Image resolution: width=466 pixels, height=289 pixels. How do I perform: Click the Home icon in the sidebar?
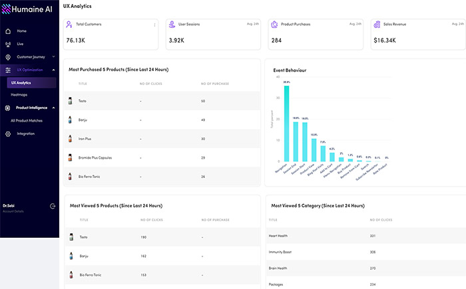click(x=8, y=31)
